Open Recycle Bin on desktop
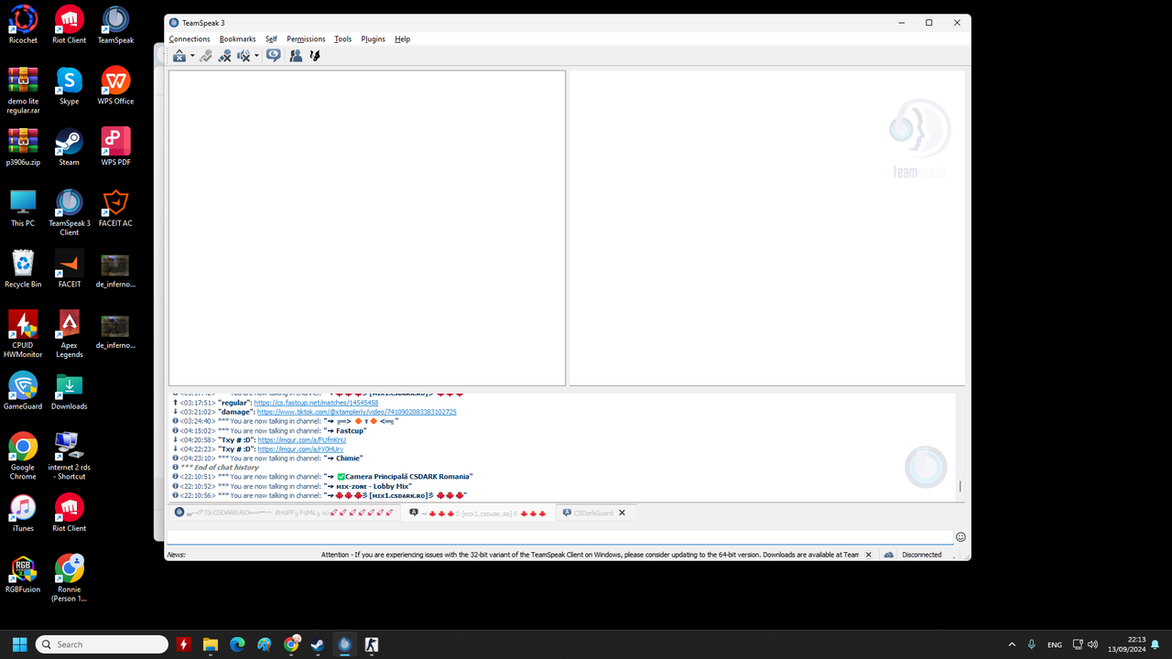Screen dimensions: 1172x659 click(x=23, y=269)
